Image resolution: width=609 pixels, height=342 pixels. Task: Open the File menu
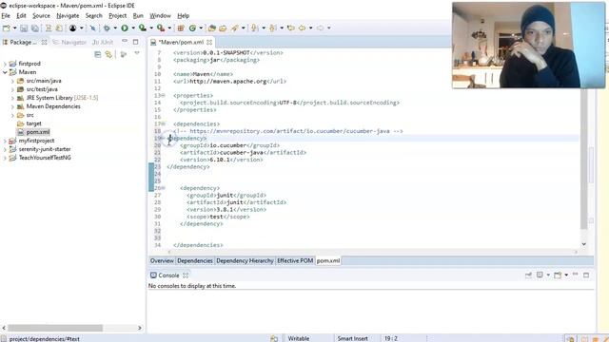pos(6,15)
